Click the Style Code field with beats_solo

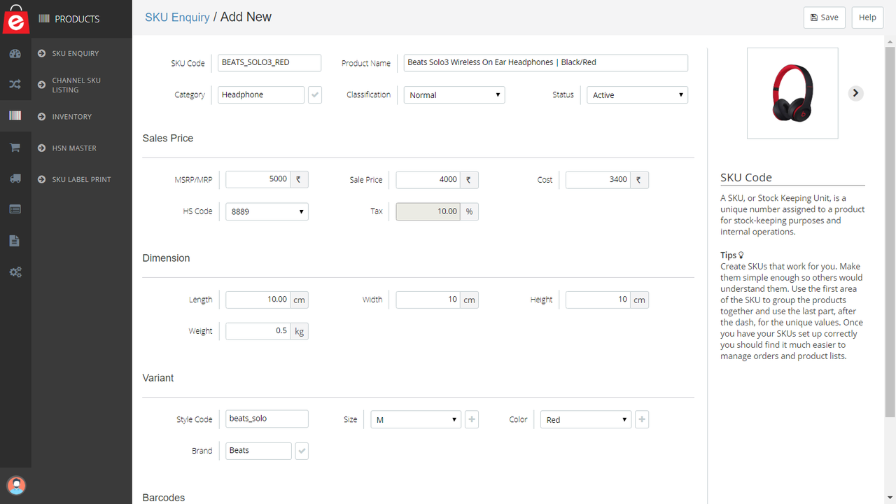267,419
